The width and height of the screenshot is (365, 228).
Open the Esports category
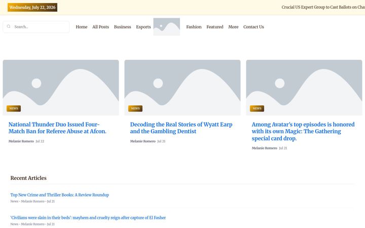[x=143, y=27]
